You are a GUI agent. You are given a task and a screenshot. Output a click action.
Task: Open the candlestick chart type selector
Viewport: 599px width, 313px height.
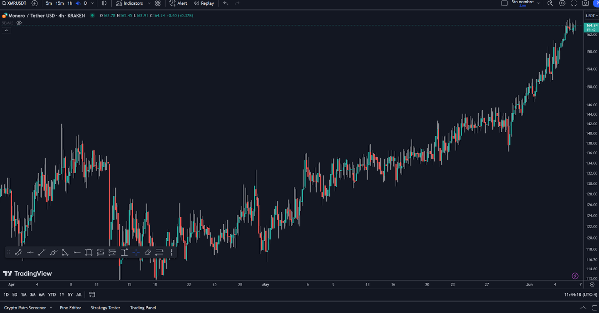[104, 3]
